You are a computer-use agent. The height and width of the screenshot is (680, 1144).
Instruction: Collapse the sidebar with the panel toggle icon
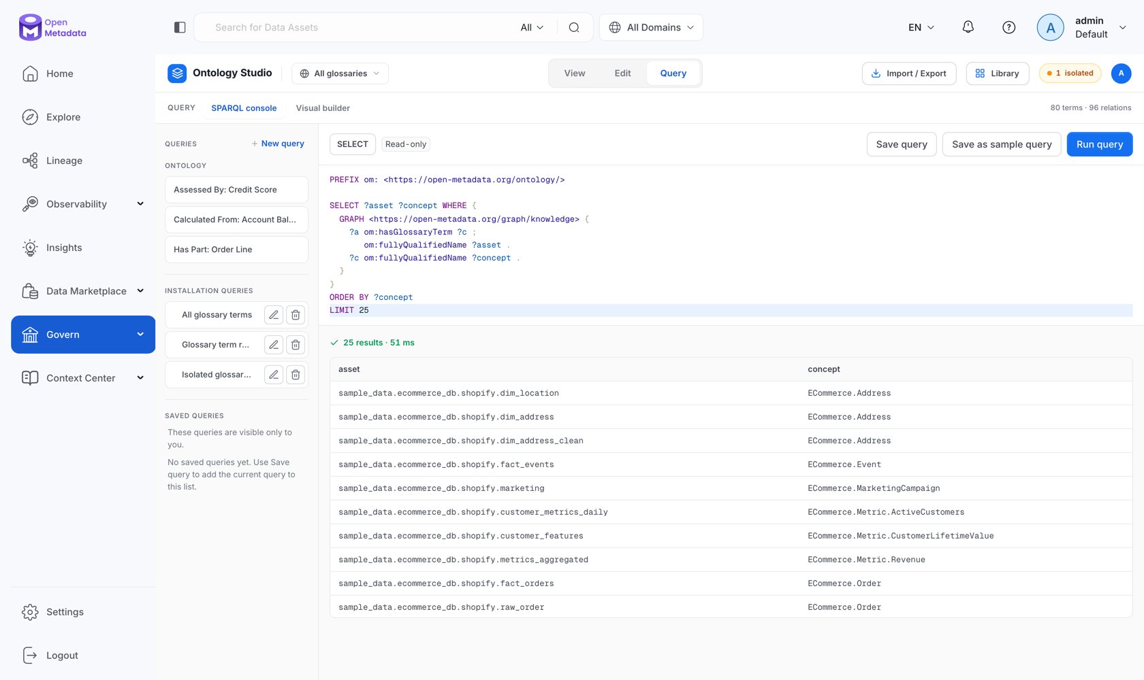[180, 27]
